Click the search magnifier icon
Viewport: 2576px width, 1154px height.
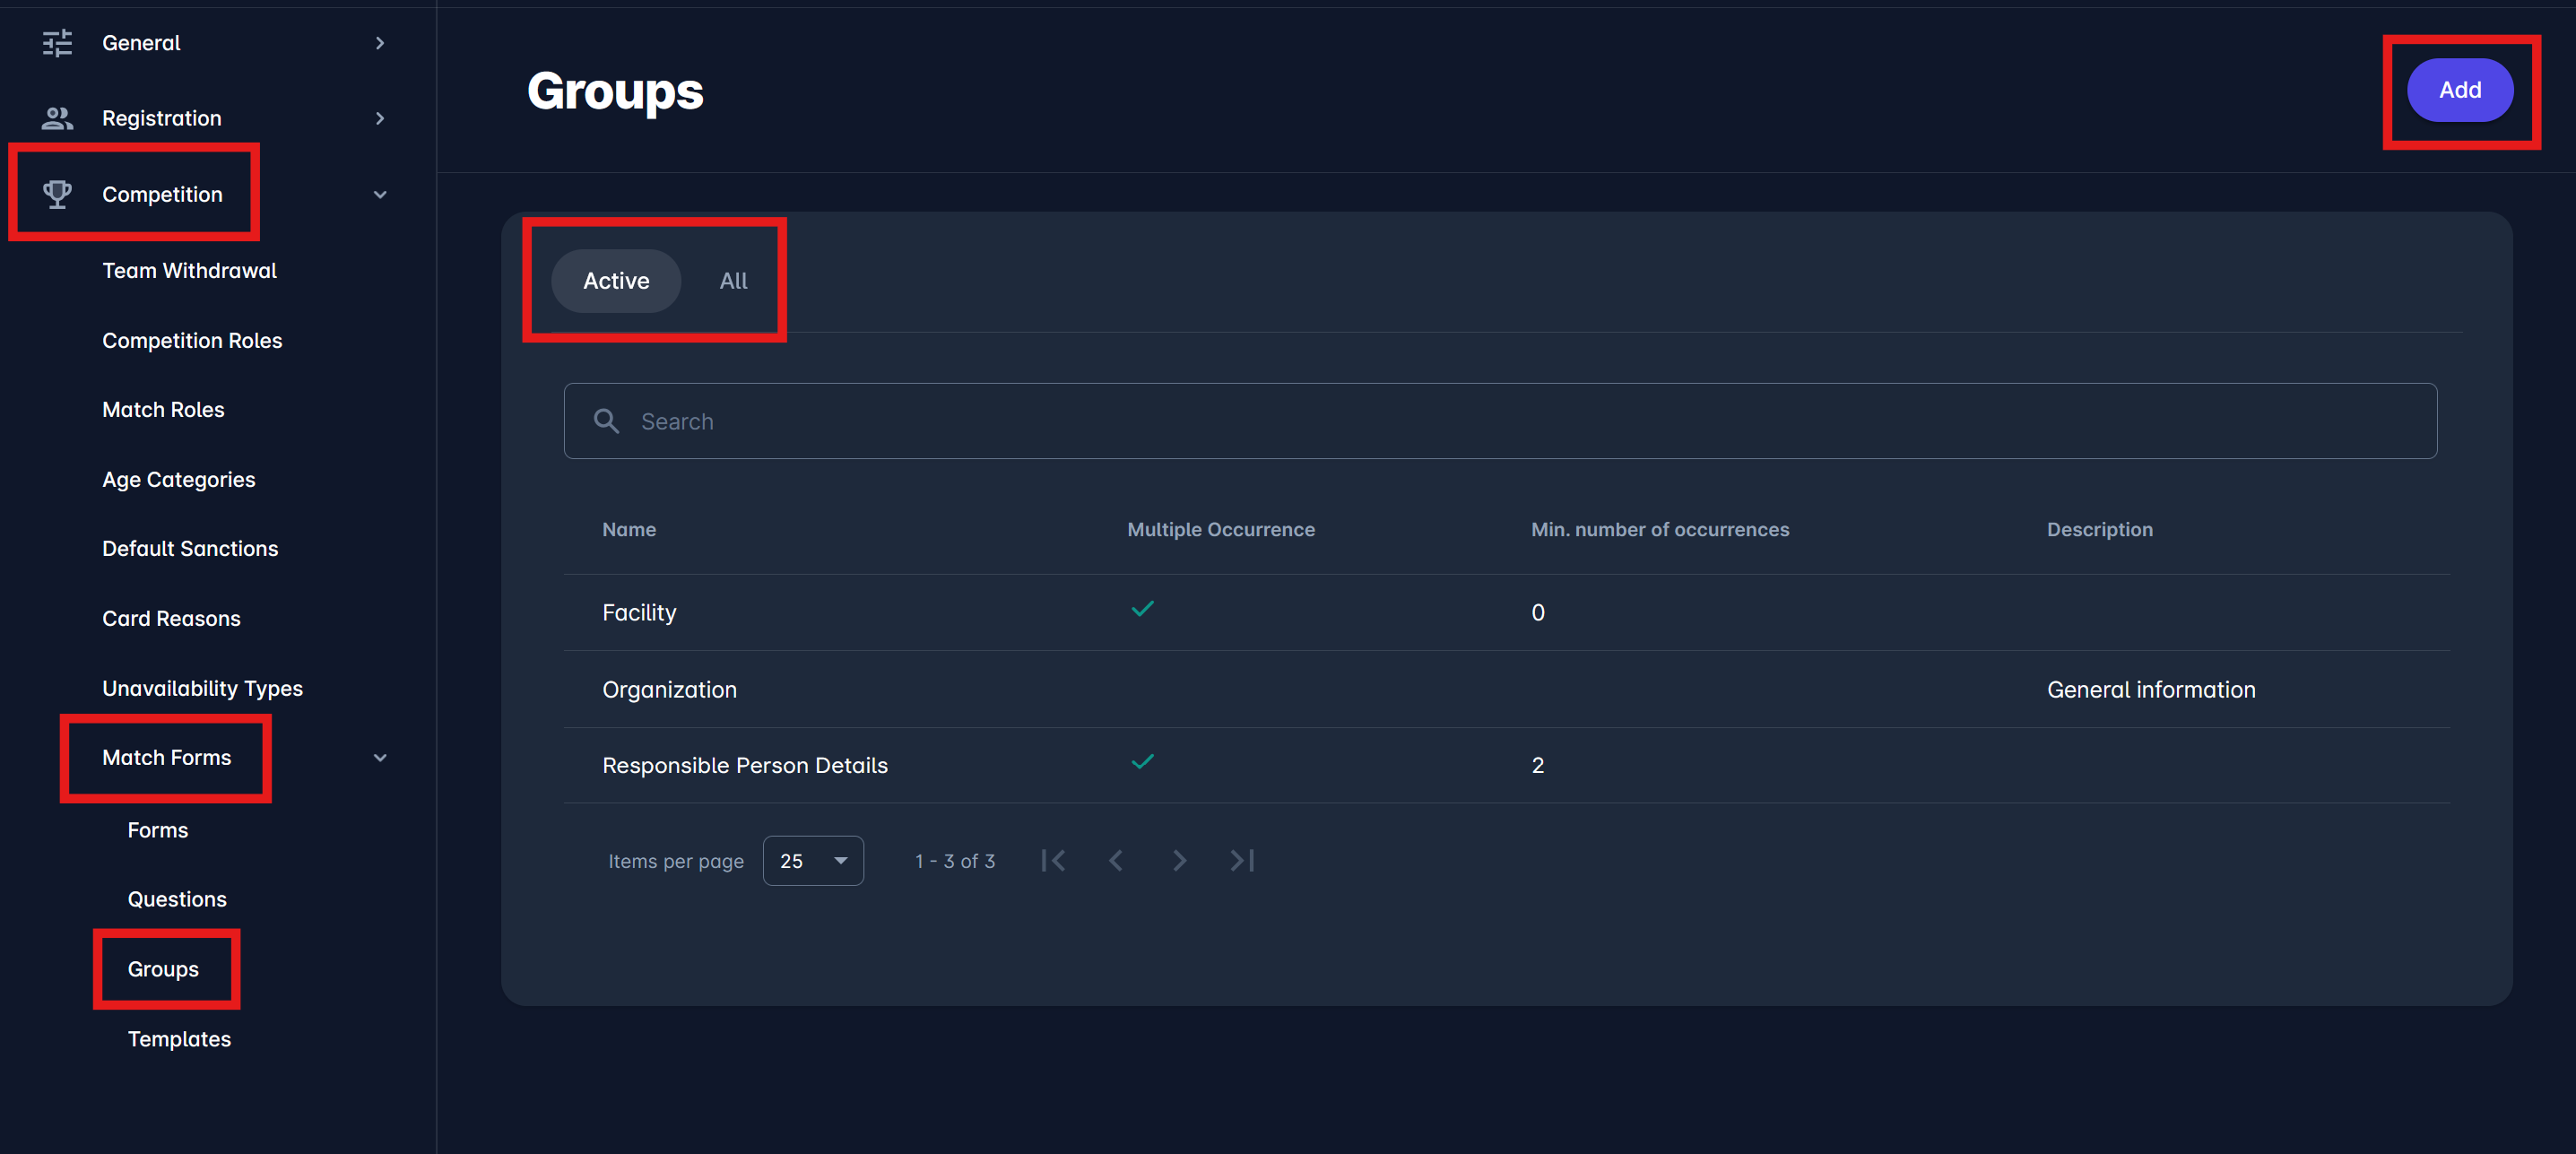point(606,421)
